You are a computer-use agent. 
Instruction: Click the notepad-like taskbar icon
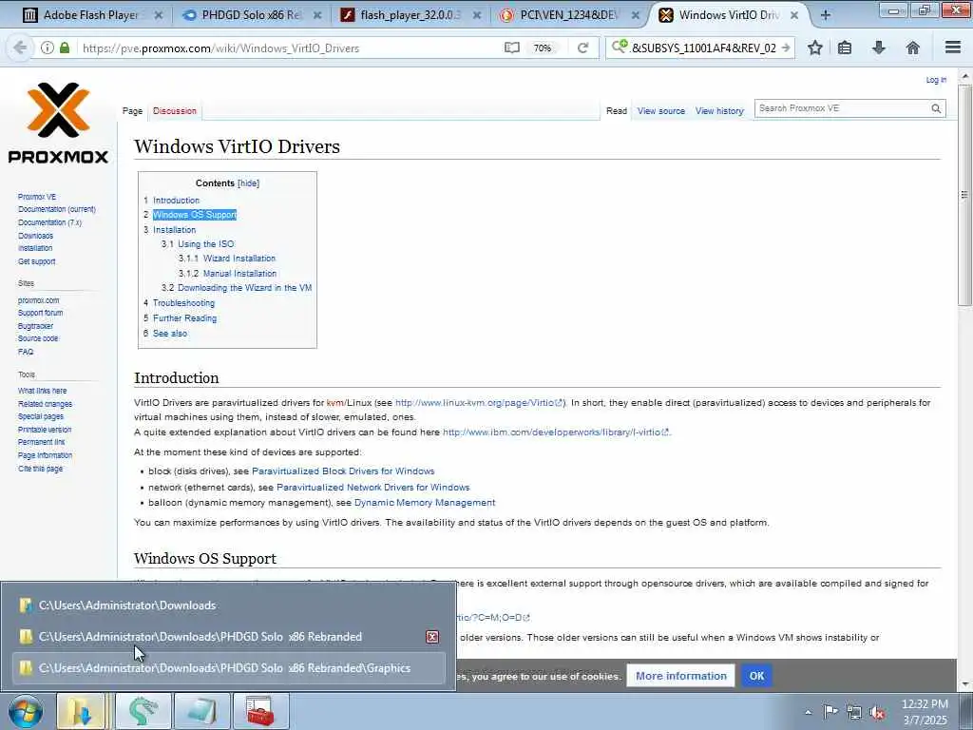point(202,711)
